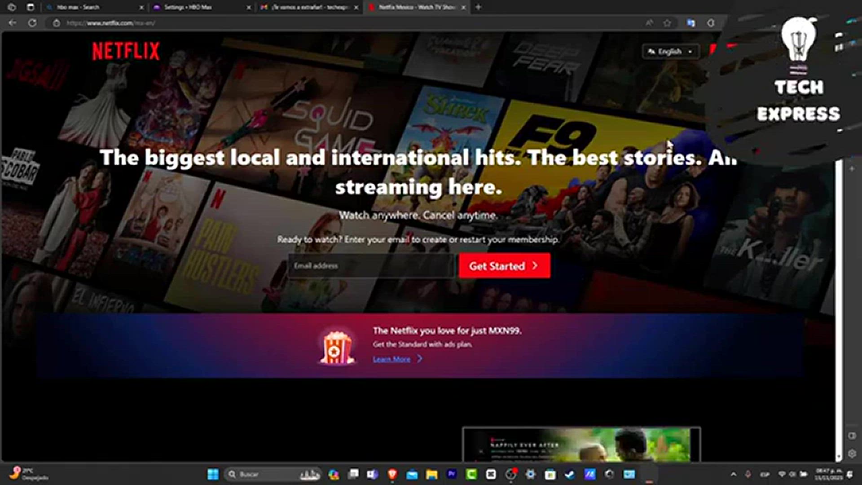Launch the Copilot icon in the taskbar
Image resolution: width=862 pixels, height=485 pixels.
click(x=334, y=474)
